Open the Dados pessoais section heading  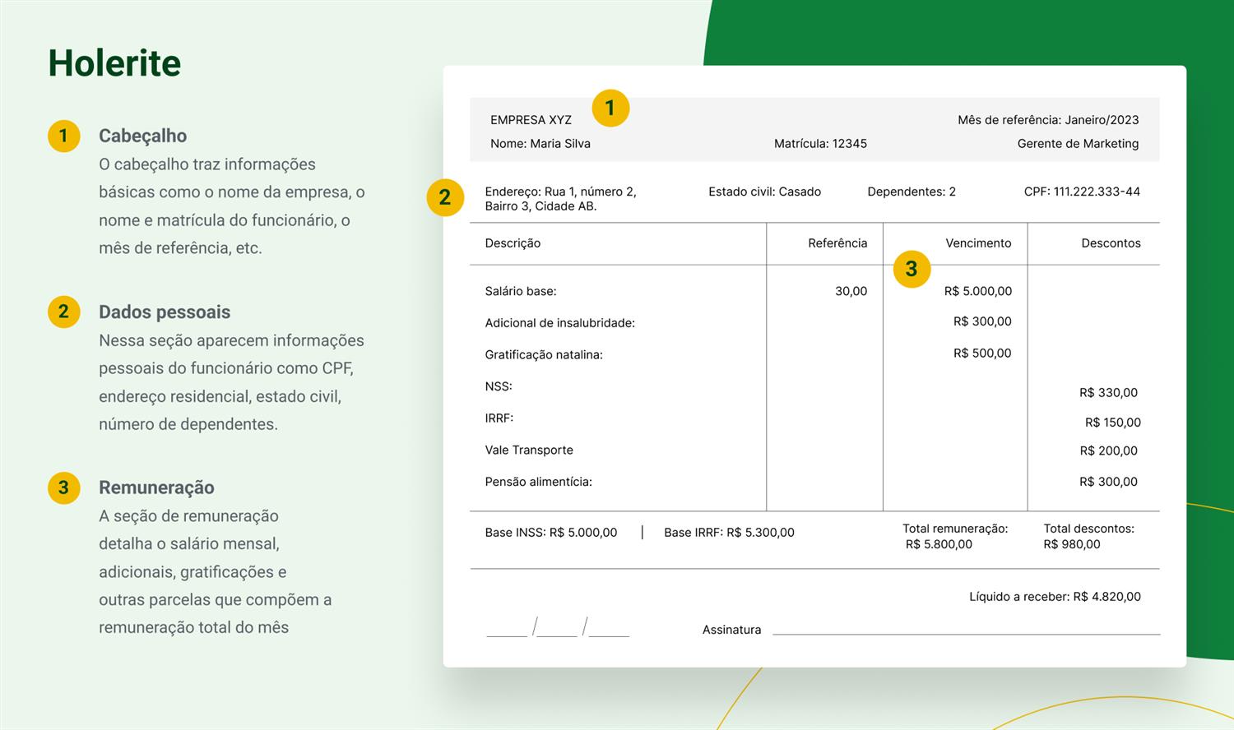click(165, 312)
